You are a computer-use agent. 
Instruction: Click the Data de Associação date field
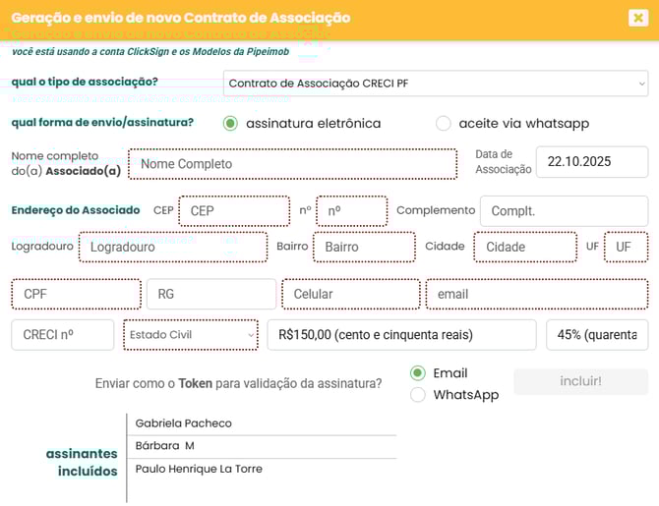591,162
